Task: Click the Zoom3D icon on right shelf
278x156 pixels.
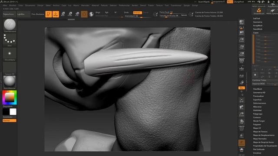Action: (242, 114)
